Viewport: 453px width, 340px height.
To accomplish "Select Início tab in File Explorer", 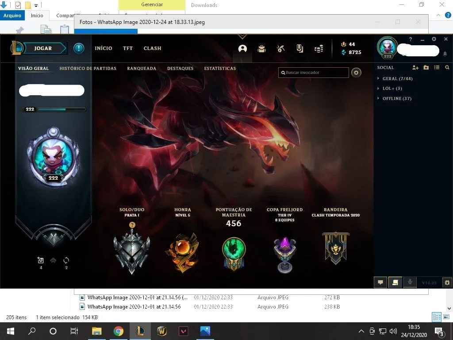I will [37, 15].
